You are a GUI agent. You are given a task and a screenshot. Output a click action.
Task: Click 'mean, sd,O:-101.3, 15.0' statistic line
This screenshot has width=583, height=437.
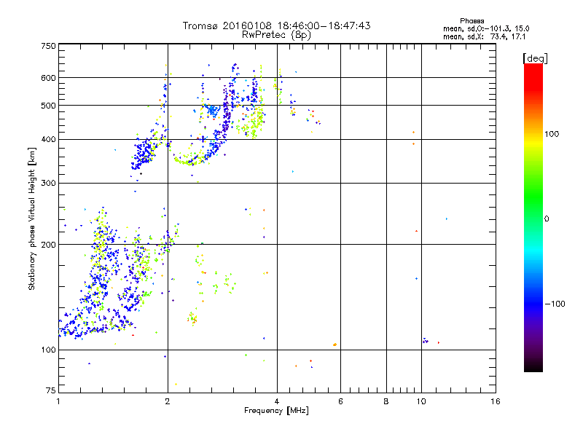(x=486, y=28)
